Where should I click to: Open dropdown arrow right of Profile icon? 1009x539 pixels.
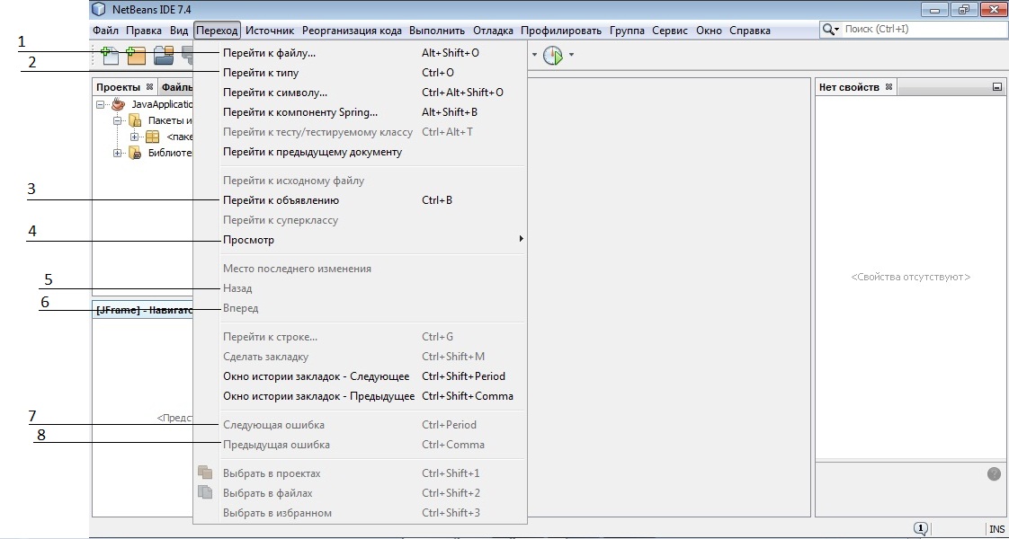[571, 56]
